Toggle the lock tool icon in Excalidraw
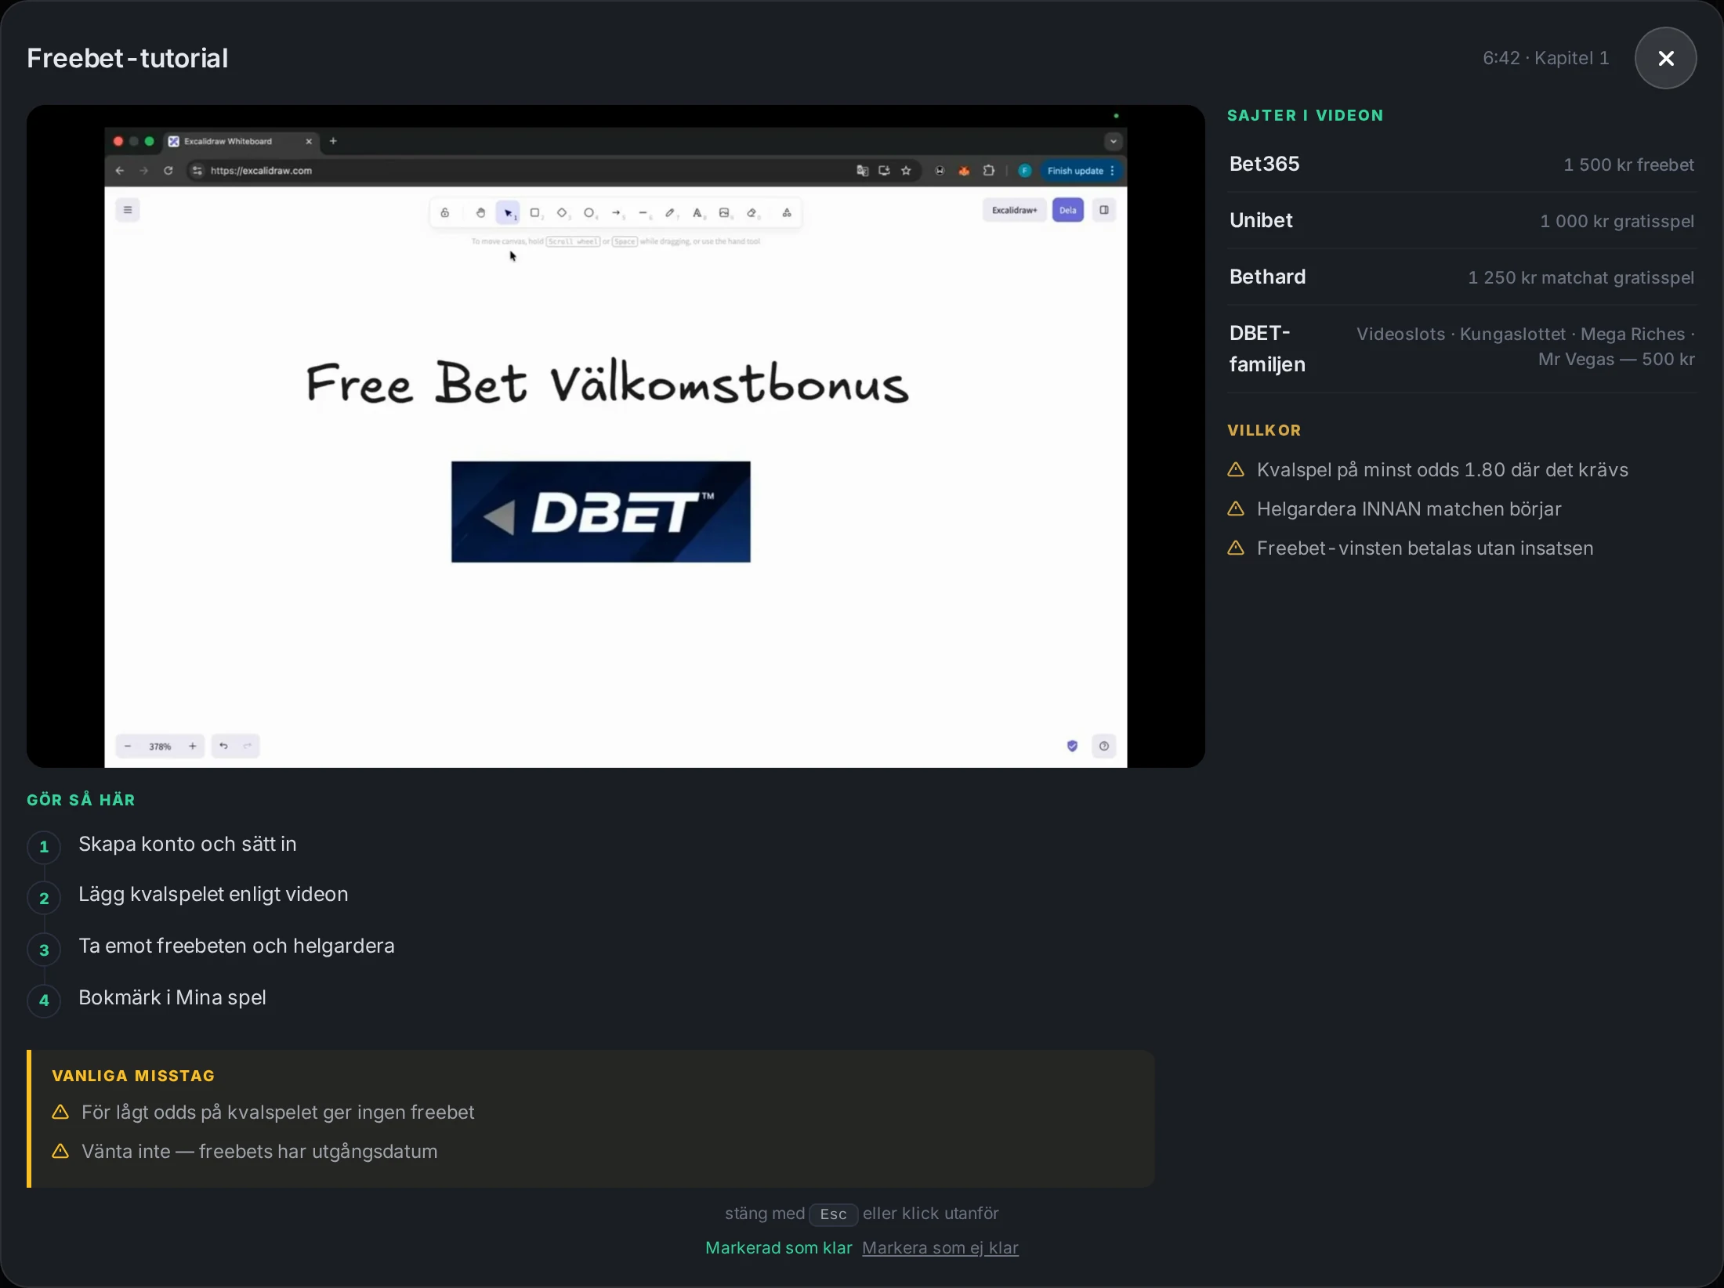 coord(444,212)
